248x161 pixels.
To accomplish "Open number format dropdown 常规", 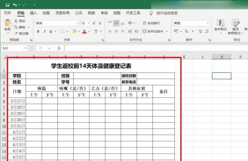I will (x=207, y=23).
